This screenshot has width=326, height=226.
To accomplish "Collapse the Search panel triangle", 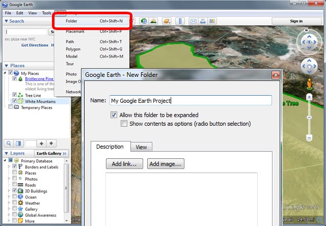I will point(6,21).
